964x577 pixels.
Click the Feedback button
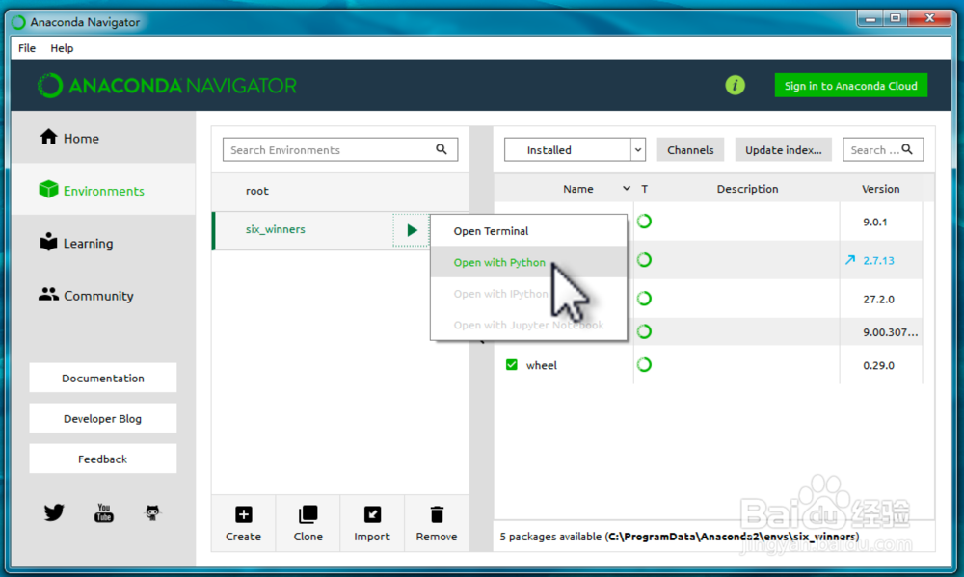(103, 459)
